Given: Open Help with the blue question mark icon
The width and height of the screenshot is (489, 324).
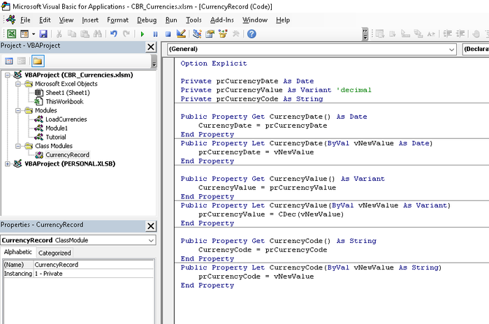Looking at the screenshot, I should 251,34.
